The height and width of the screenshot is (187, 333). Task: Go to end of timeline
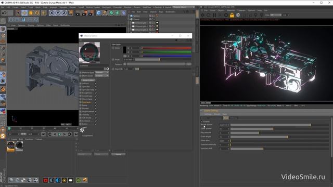(x=76, y=134)
